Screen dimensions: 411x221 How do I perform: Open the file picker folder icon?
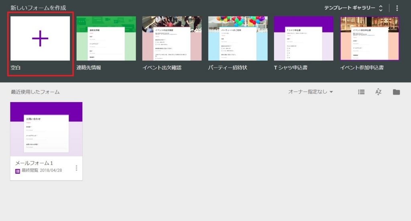point(396,92)
